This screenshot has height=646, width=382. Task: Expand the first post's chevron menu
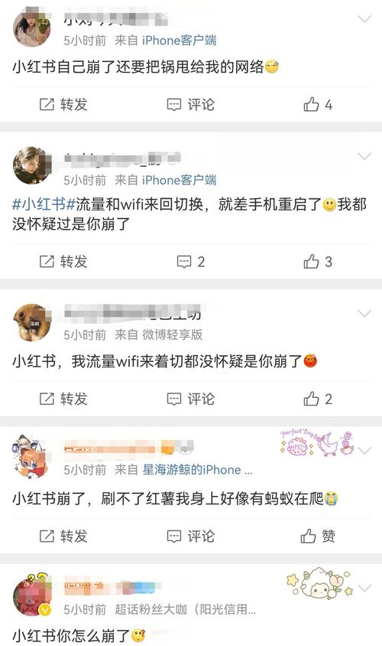364,18
